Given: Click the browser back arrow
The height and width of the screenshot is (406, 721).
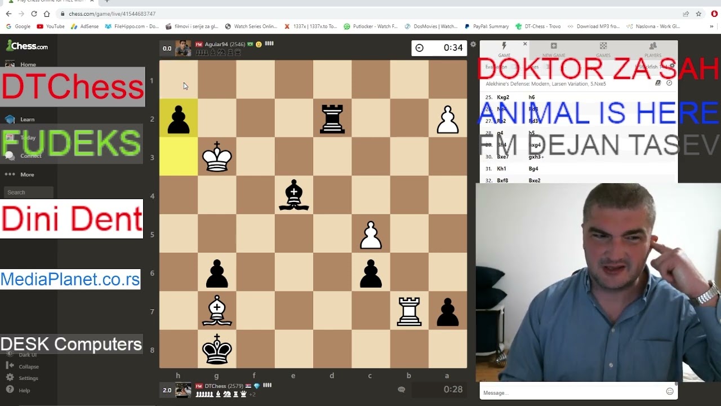Looking at the screenshot, I should tap(8, 14).
